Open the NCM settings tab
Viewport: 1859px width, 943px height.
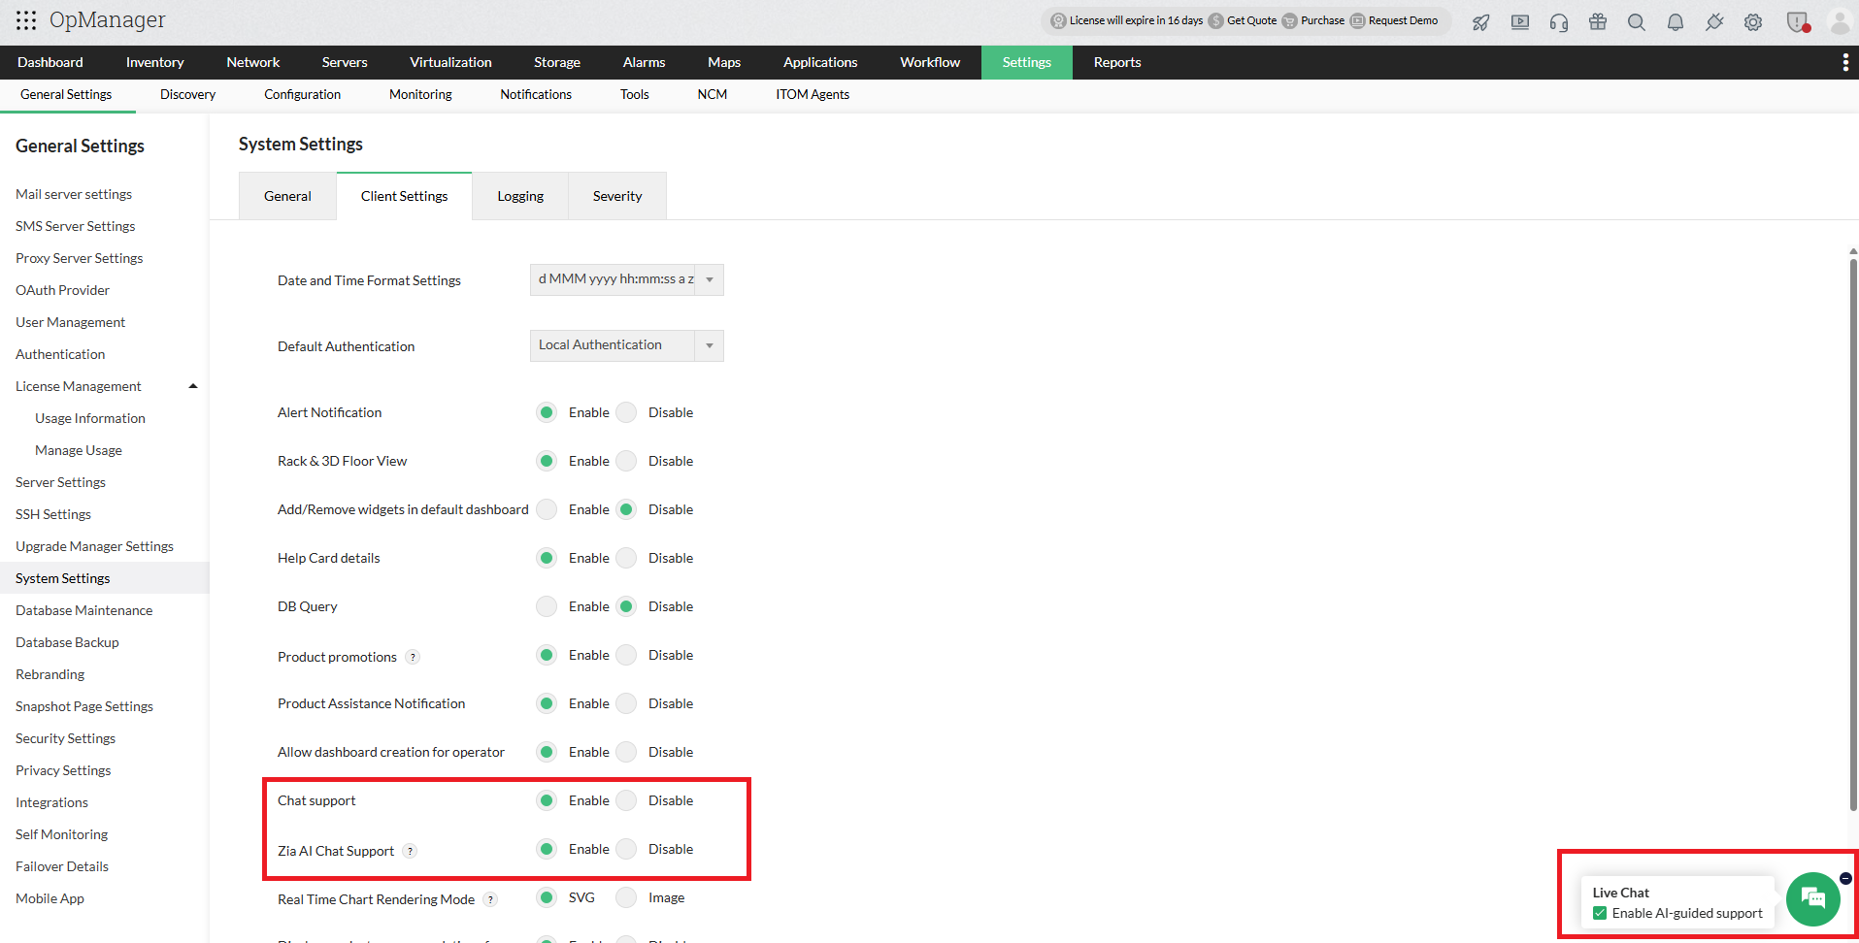click(x=713, y=94)
